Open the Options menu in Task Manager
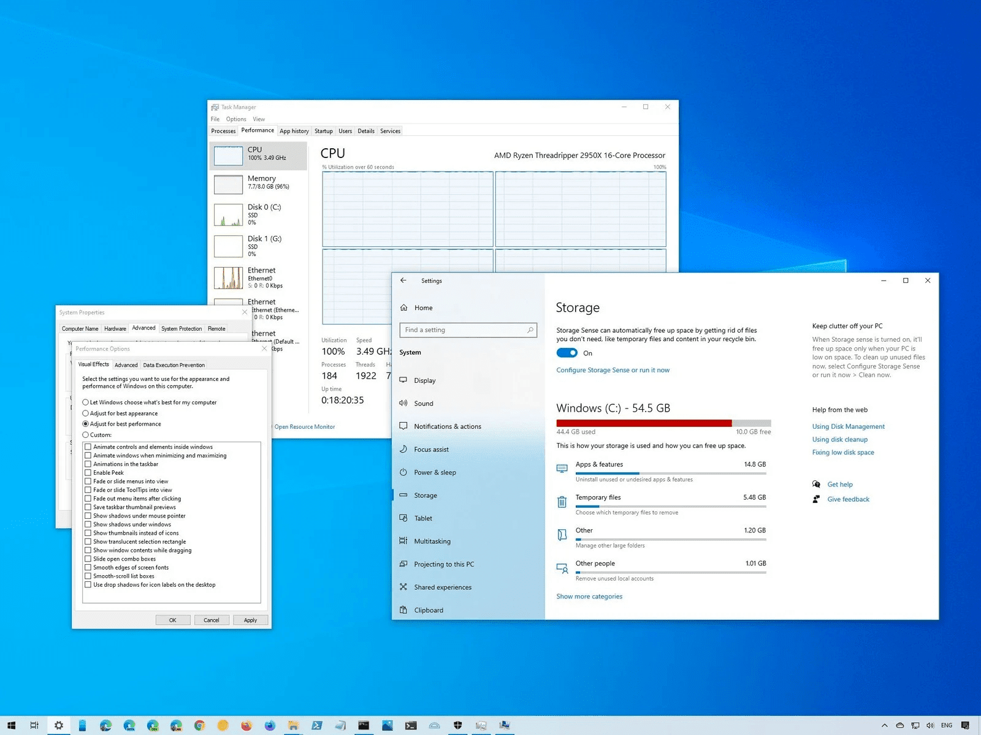This screenshot has height=735, width=981. (x=235, y=119)
